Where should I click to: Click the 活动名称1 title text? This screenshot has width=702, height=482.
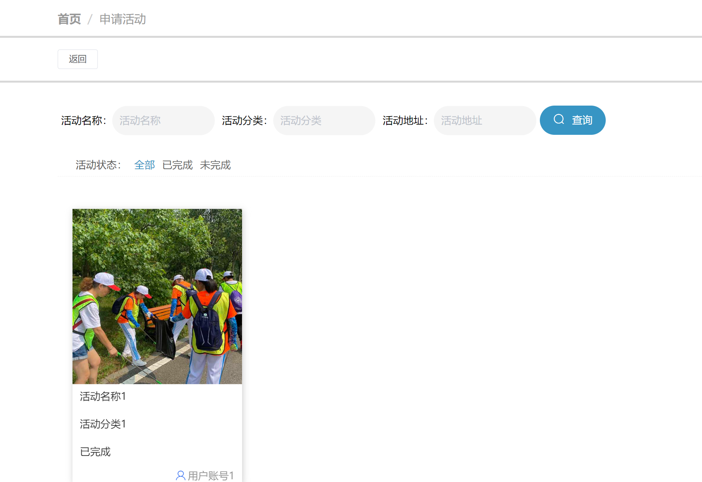pyautogui.click(x=102, y=396)
